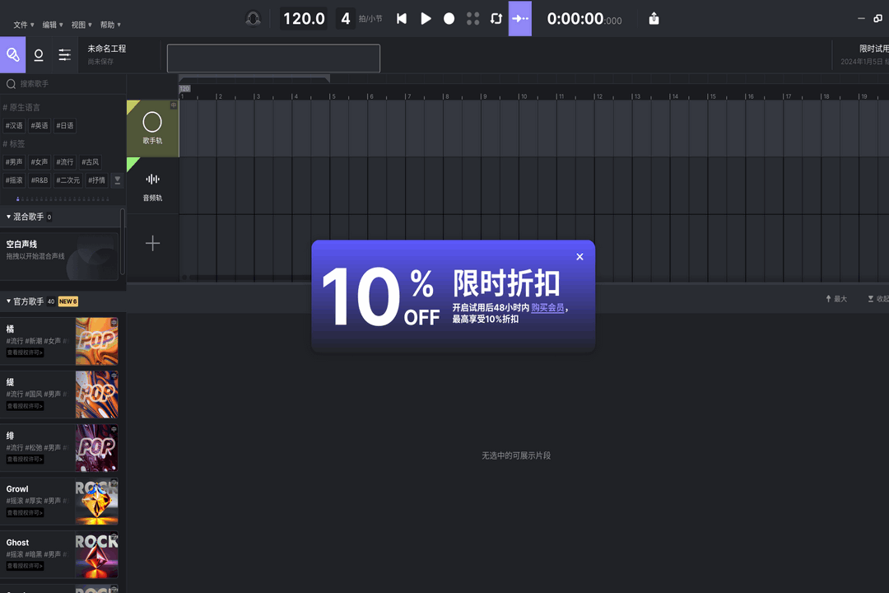Collapse the 混合歌手 section

[x=10, y=217]
